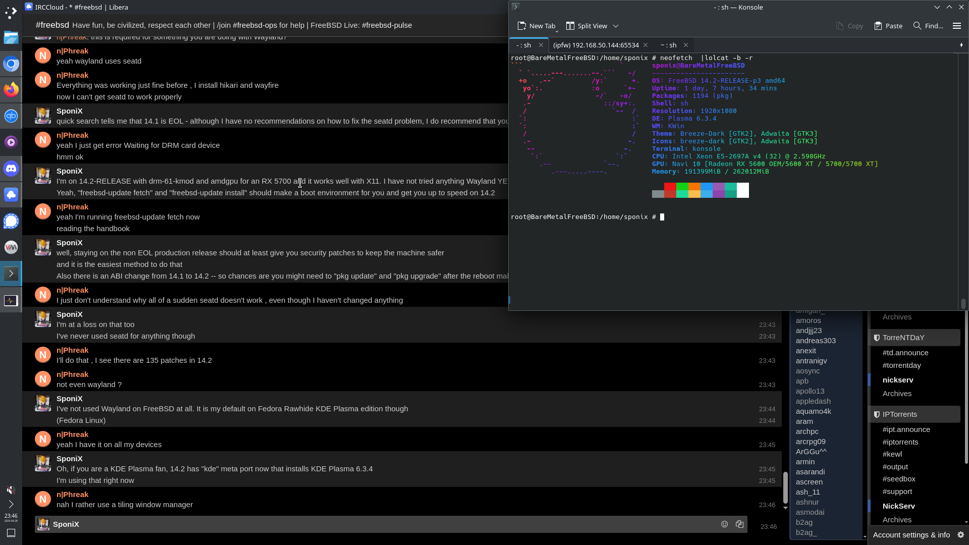Open the New Tab dropdown arrow
The height and width of the screenshot is (545, 969).
click(x=557, y=30)
